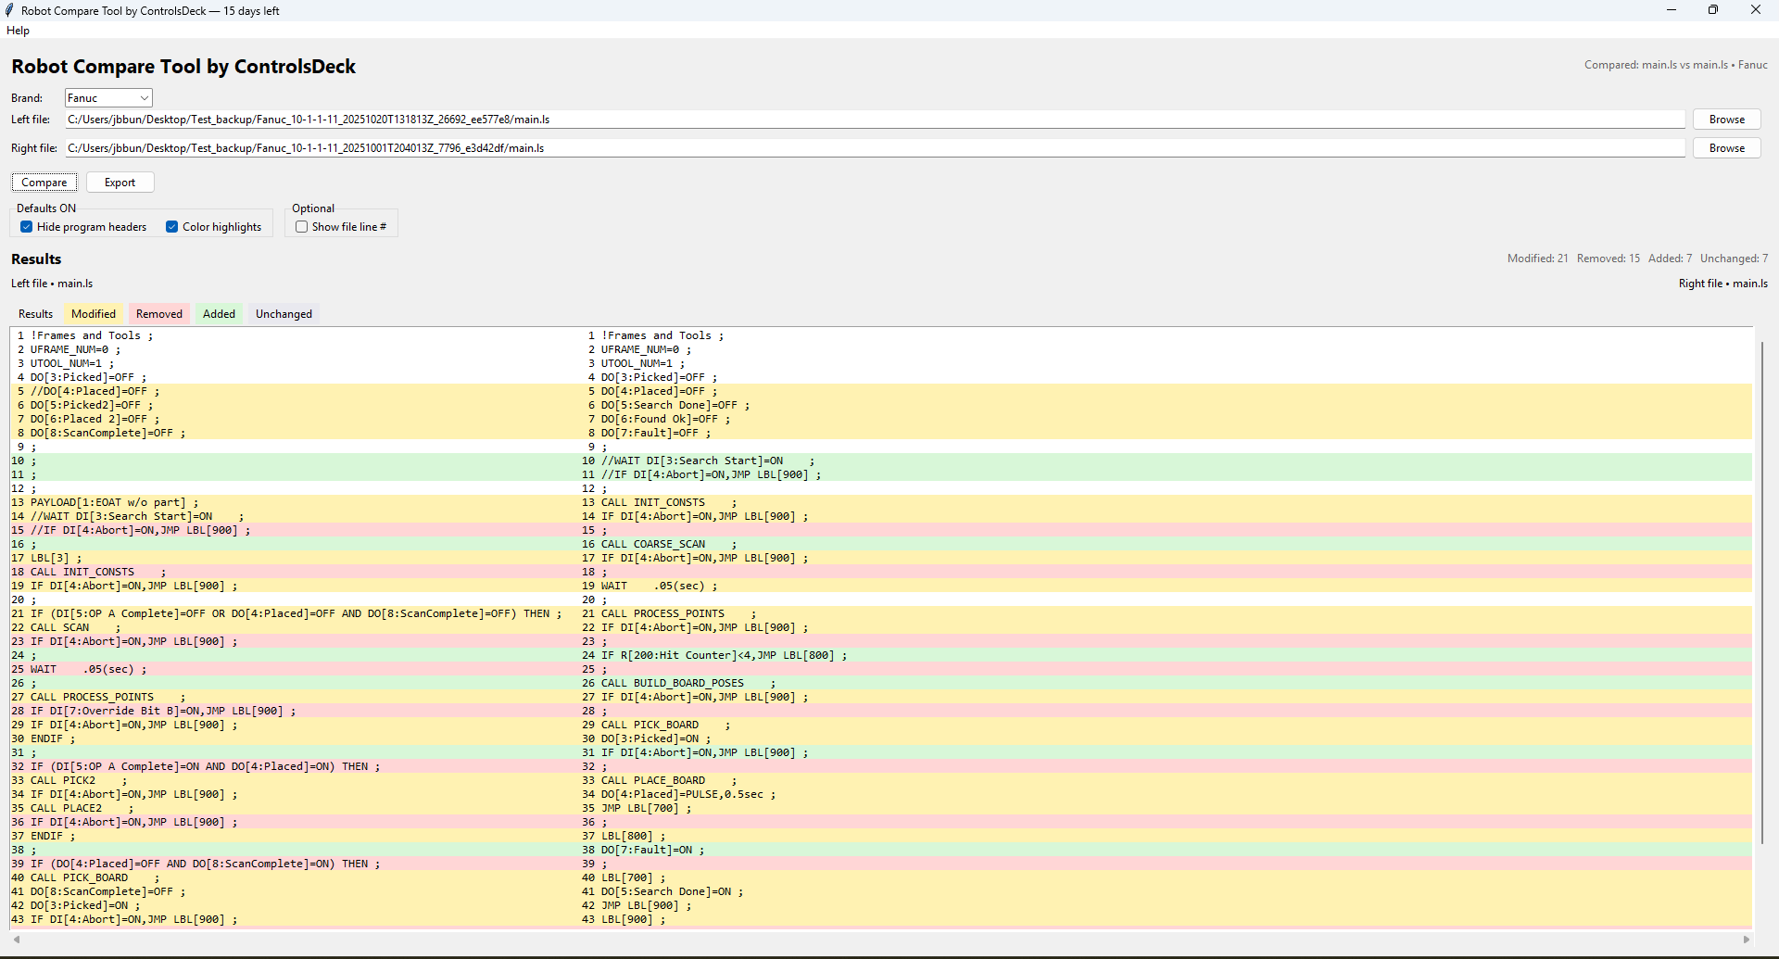Switch to the Removed tab

tap(158, 313)
